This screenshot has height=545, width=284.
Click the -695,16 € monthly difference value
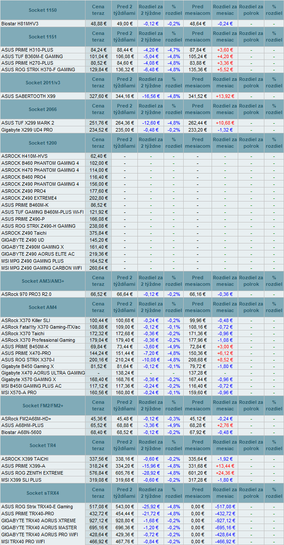[225, 528]
